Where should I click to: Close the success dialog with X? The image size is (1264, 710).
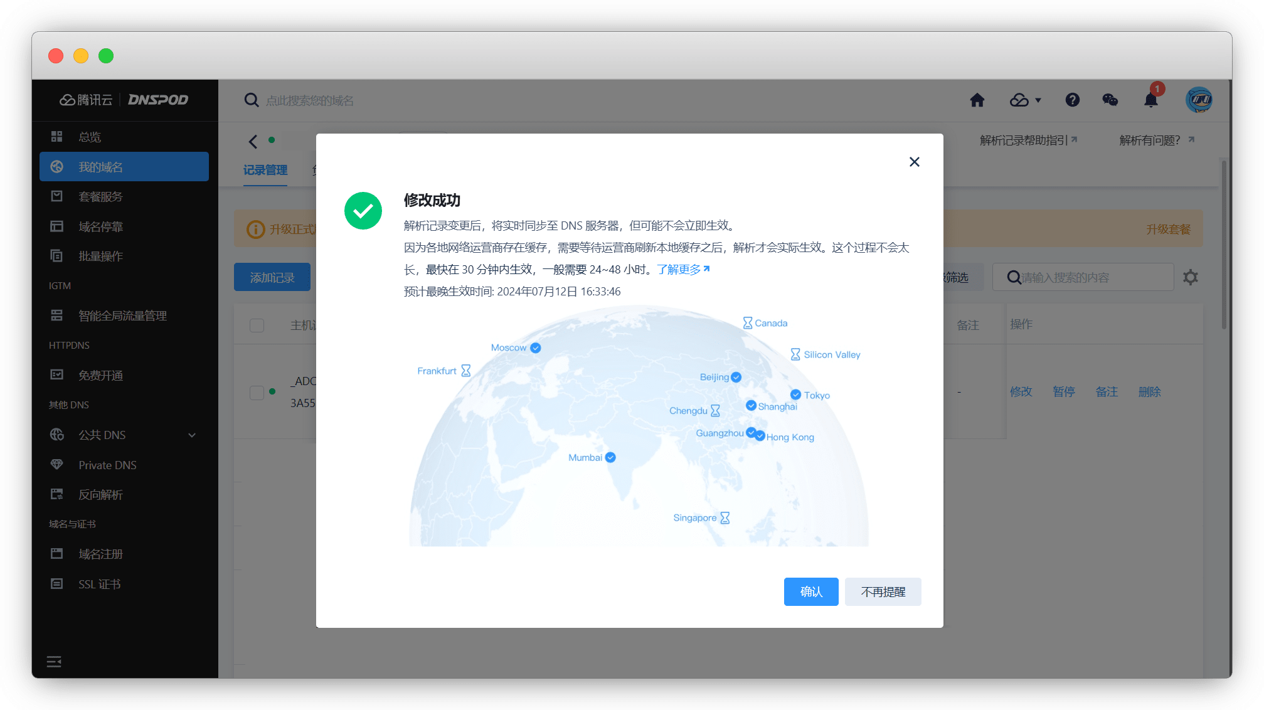(914, 162)
